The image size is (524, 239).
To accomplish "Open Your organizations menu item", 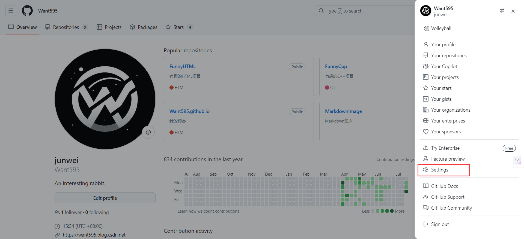I will (x=469, y=110).
